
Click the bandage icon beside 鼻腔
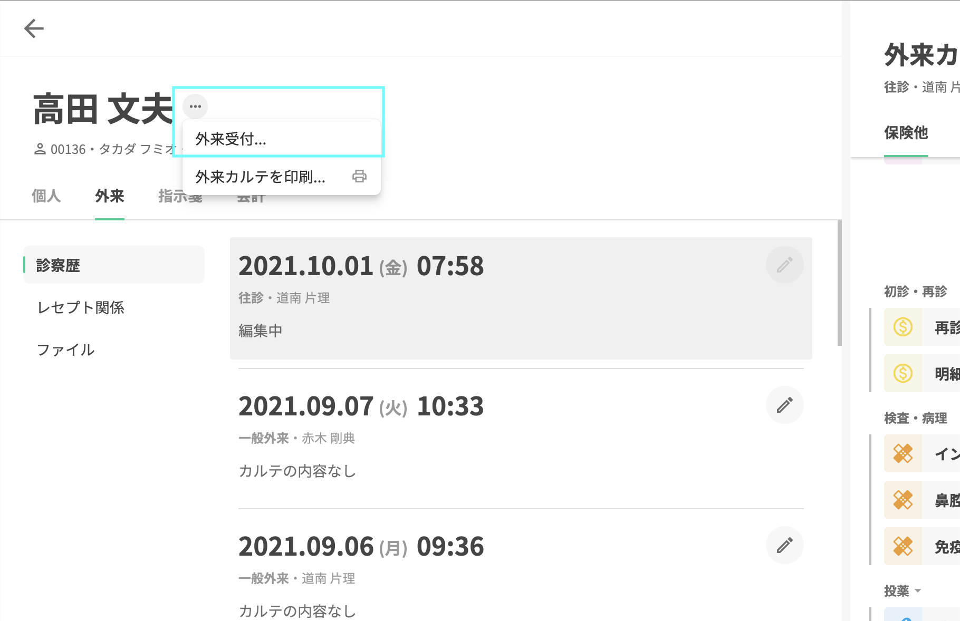point(903,500)
